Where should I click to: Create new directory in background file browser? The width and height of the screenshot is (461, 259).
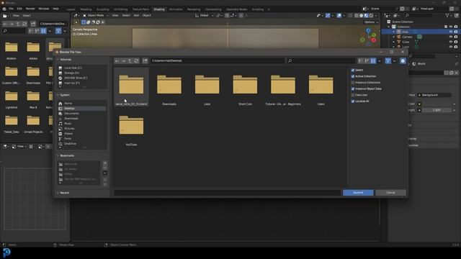point(33,24)
